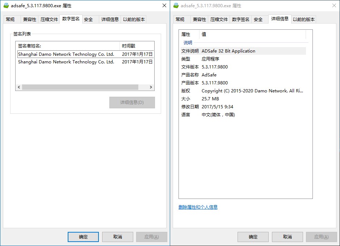340x246 pixels.
Task: Select the second Shanghai Damo signature entry
Action: (67, 62)
